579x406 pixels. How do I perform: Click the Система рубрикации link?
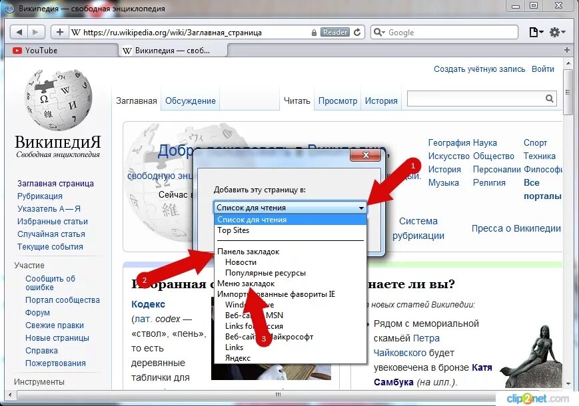[x=418, y=228]
